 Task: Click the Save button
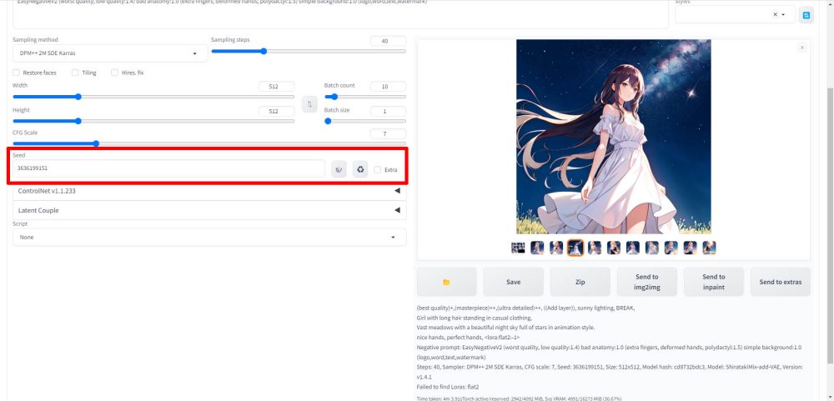(514, 282)
